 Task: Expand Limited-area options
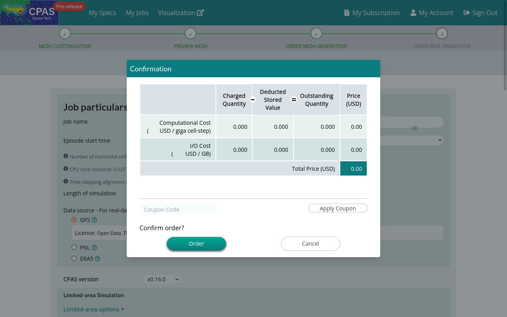[x=94, y=309]
